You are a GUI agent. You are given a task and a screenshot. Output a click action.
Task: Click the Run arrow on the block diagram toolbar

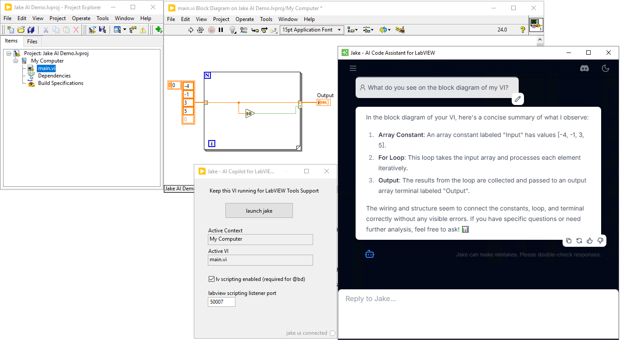(191, 30)
